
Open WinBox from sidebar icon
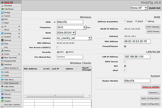click(2, 97)
